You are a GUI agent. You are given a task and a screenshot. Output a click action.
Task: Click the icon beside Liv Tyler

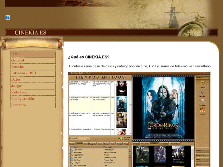click(72, 163)
